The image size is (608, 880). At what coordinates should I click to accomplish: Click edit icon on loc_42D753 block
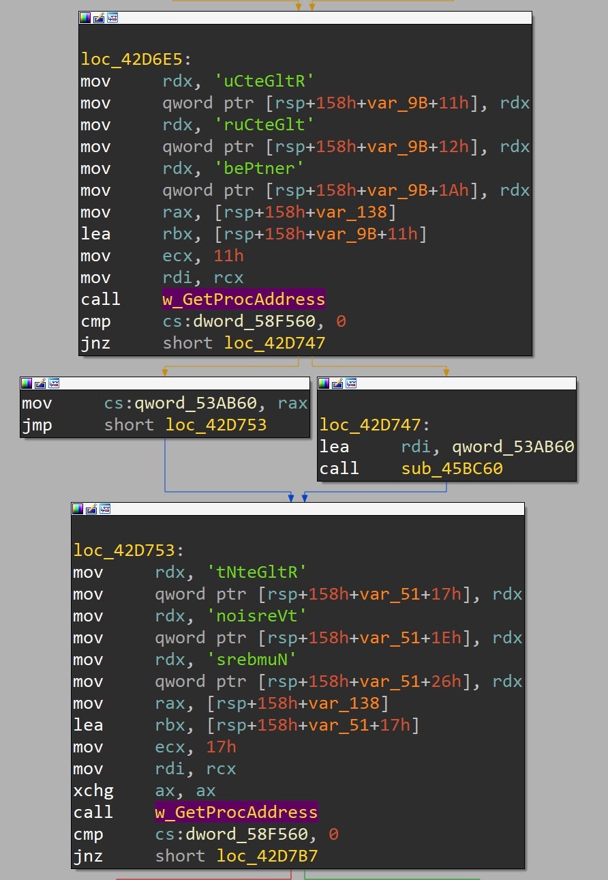coord(91,509)
